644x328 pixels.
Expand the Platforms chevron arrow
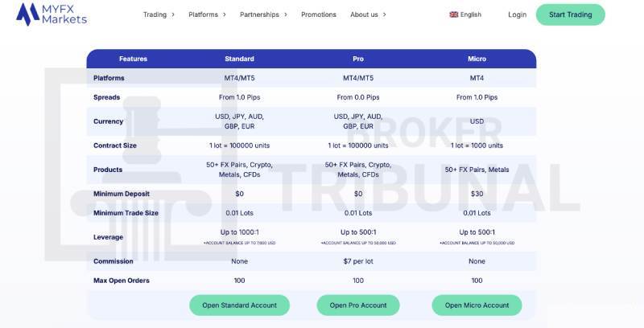click(x=225, y=14)
